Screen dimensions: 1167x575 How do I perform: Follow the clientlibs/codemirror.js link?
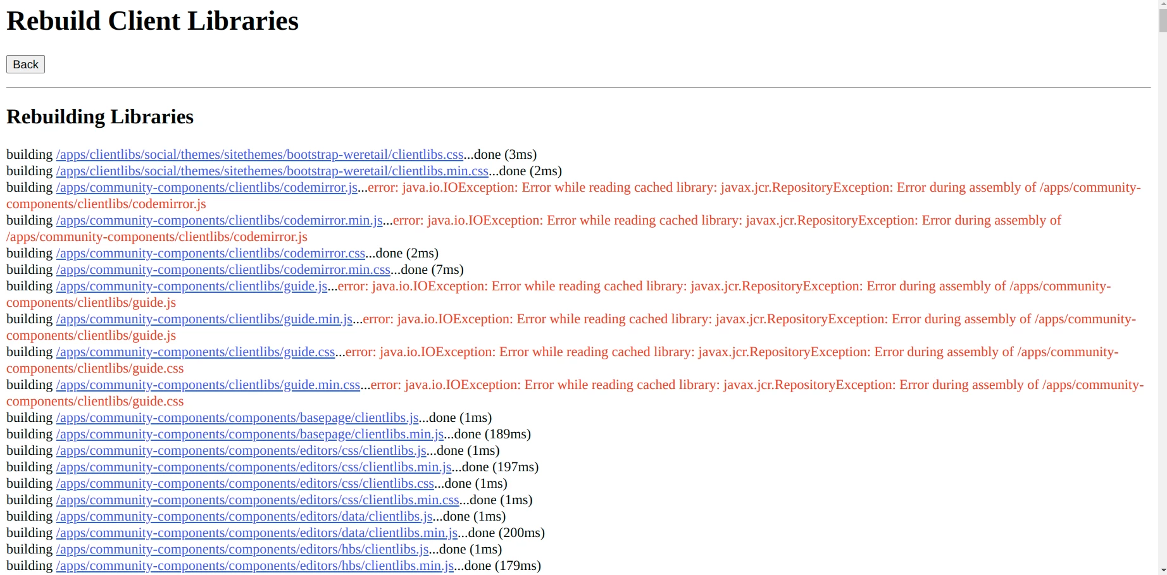[207, 187]
